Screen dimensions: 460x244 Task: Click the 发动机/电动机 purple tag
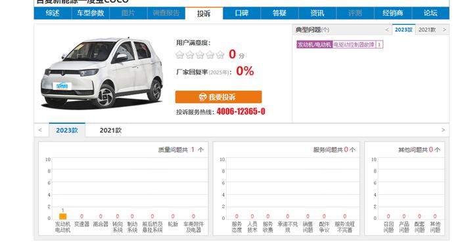pos(314,45)
